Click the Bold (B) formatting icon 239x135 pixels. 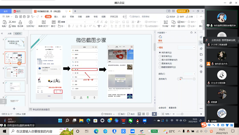(x=69, y=26)
